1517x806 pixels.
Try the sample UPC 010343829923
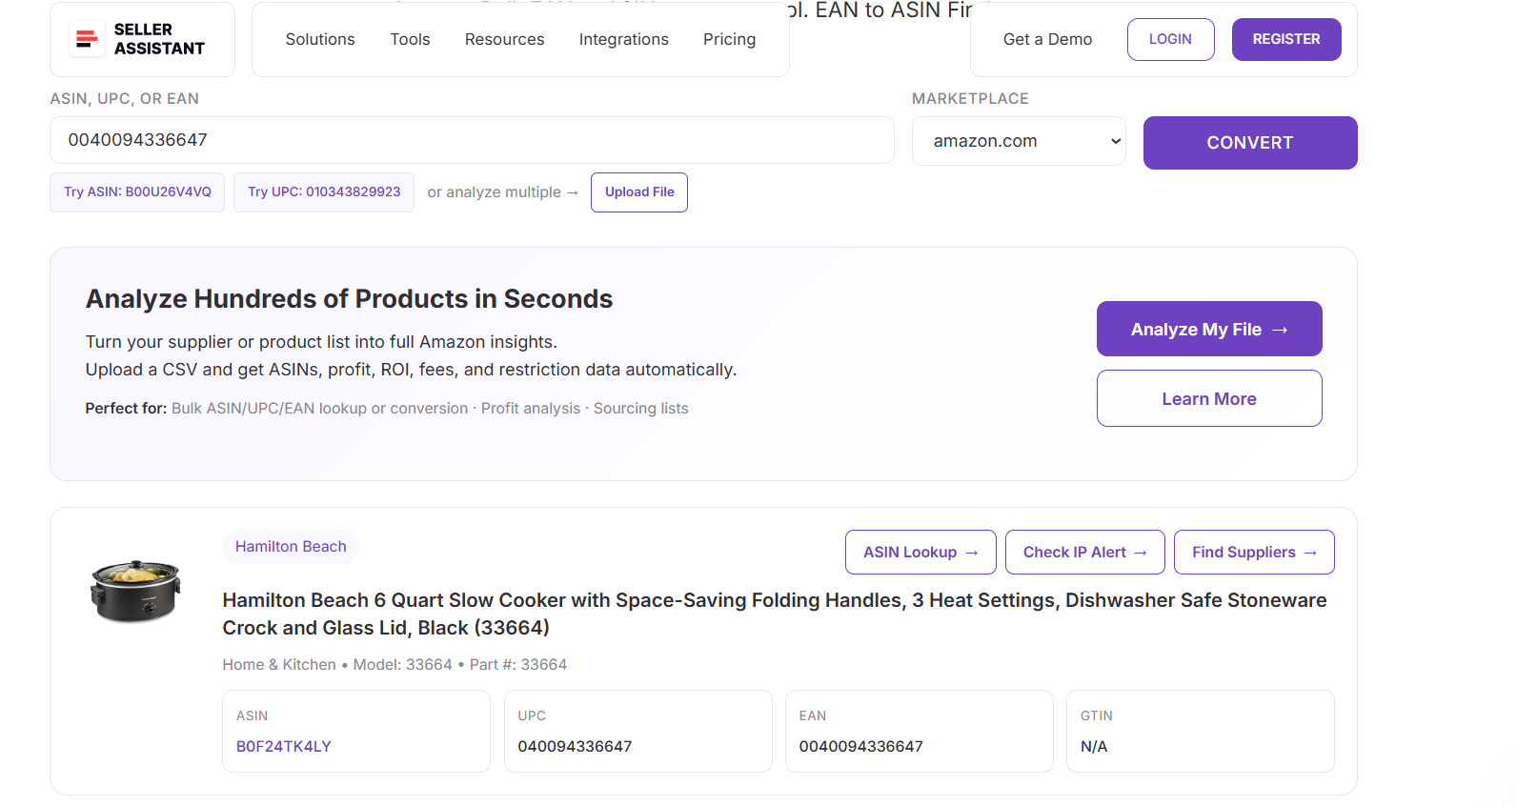[x=324, y=192]
